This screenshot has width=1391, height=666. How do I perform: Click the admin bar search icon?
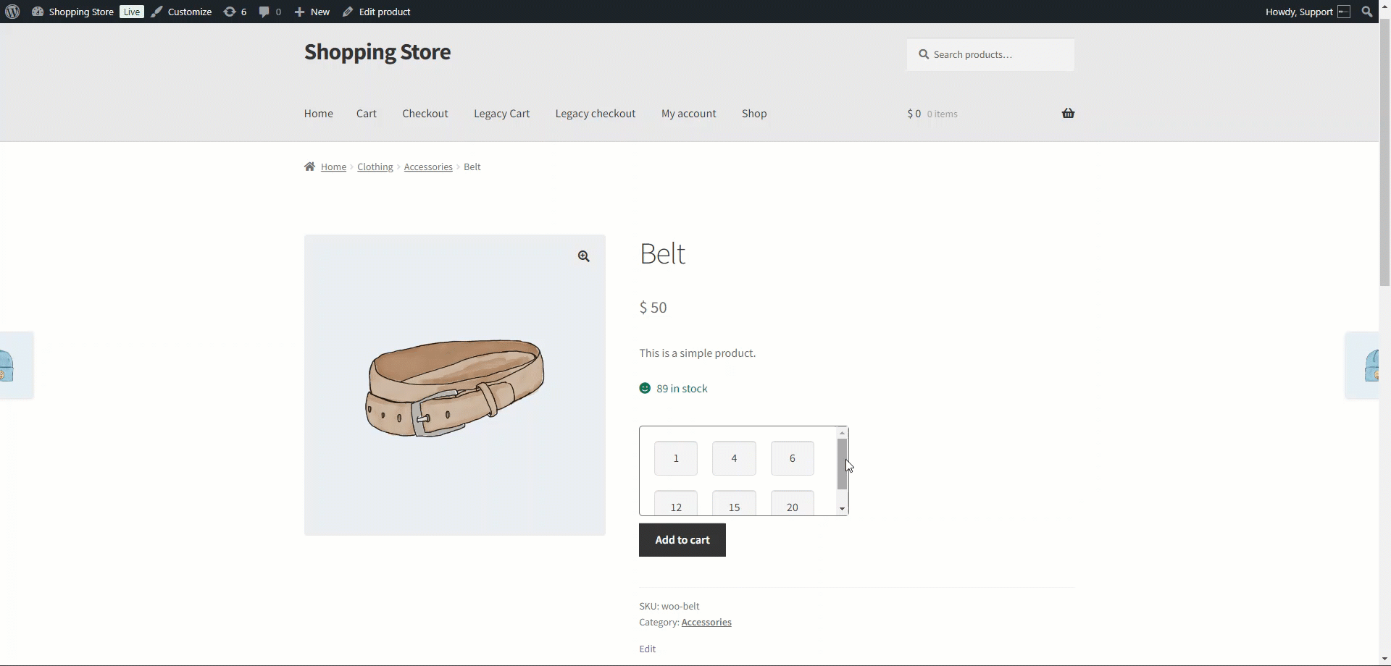point(1366,12)
